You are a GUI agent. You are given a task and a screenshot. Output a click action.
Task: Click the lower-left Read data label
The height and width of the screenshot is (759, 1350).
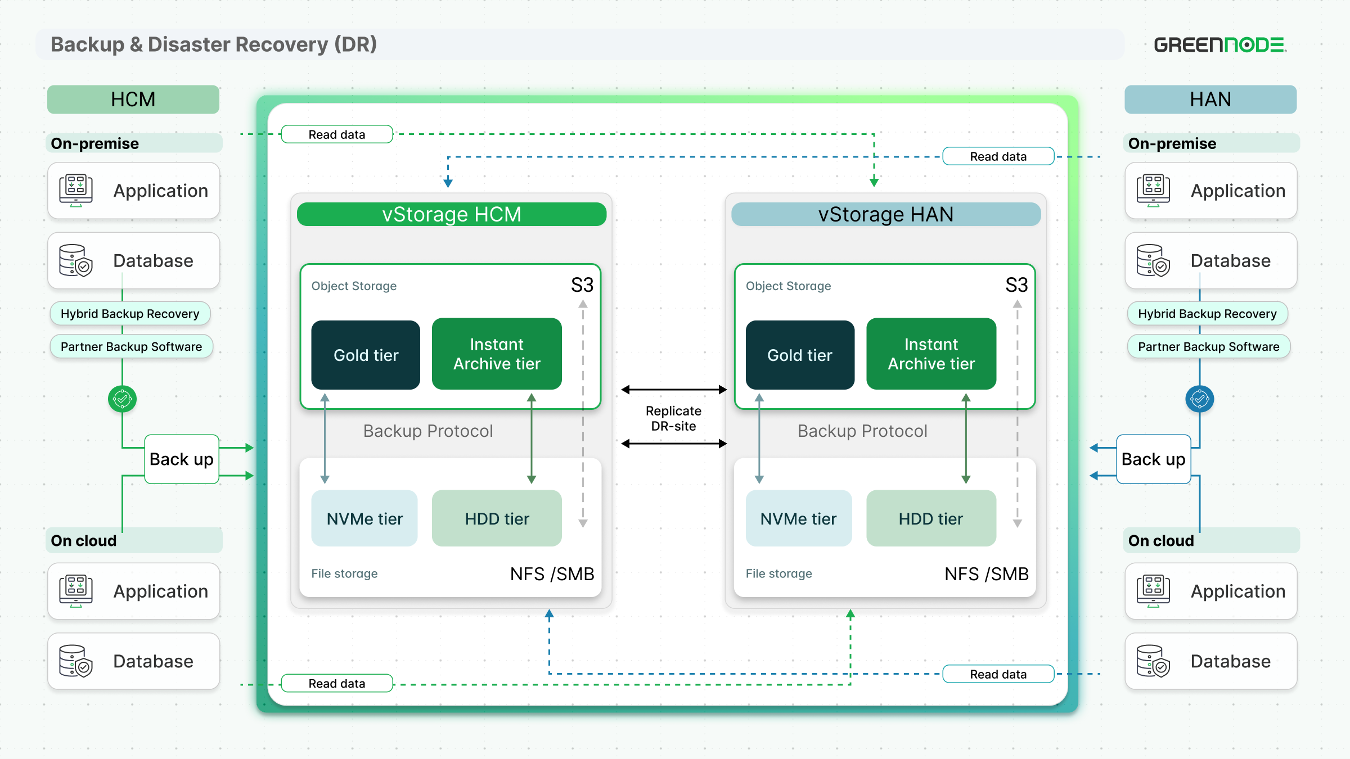pyautogui.click(x=337, y=683)
